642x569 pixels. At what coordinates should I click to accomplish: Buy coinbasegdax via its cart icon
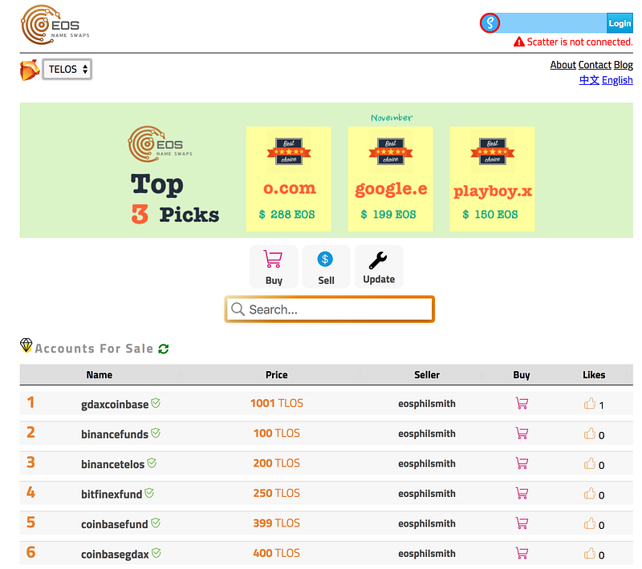(522, 554)
